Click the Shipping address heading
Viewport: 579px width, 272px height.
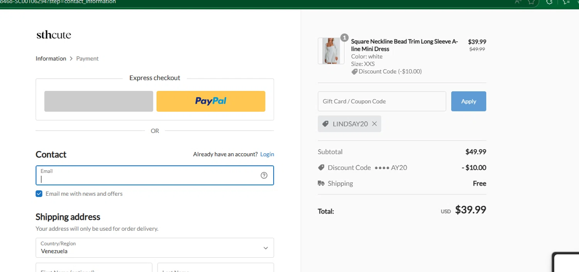coord(68,217)
